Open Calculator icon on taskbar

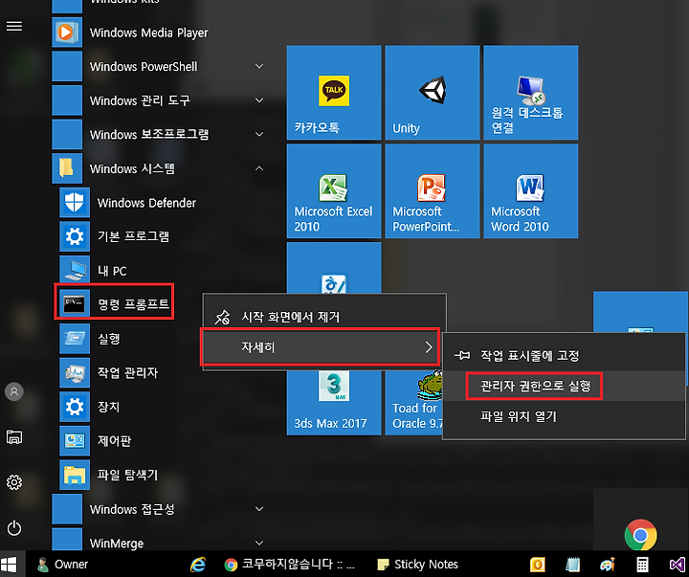(x=642, y=565)
